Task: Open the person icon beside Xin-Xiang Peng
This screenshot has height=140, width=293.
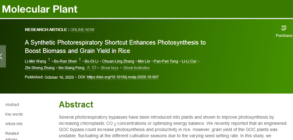Action: [x=88, y=68]
